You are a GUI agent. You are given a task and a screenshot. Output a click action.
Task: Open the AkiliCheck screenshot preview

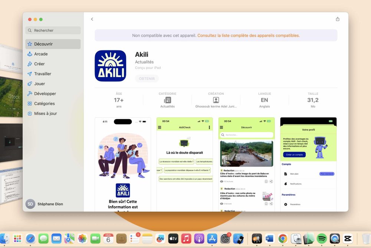pos(185,164)
